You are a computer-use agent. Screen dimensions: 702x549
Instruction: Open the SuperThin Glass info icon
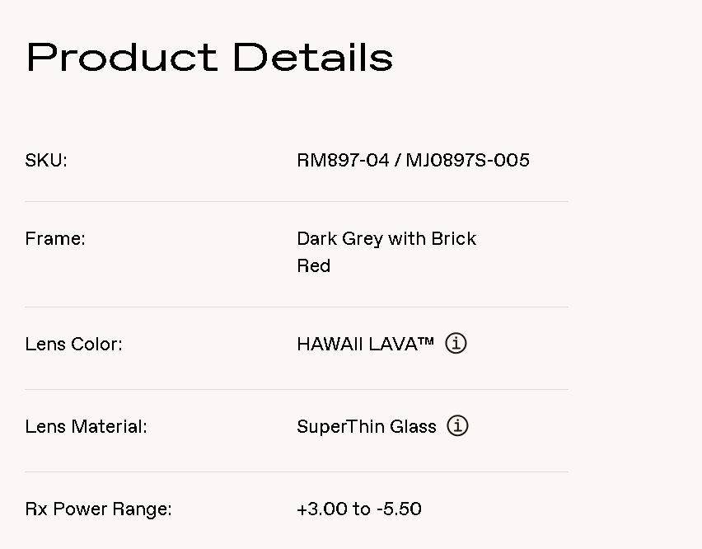tap(457, 425)
